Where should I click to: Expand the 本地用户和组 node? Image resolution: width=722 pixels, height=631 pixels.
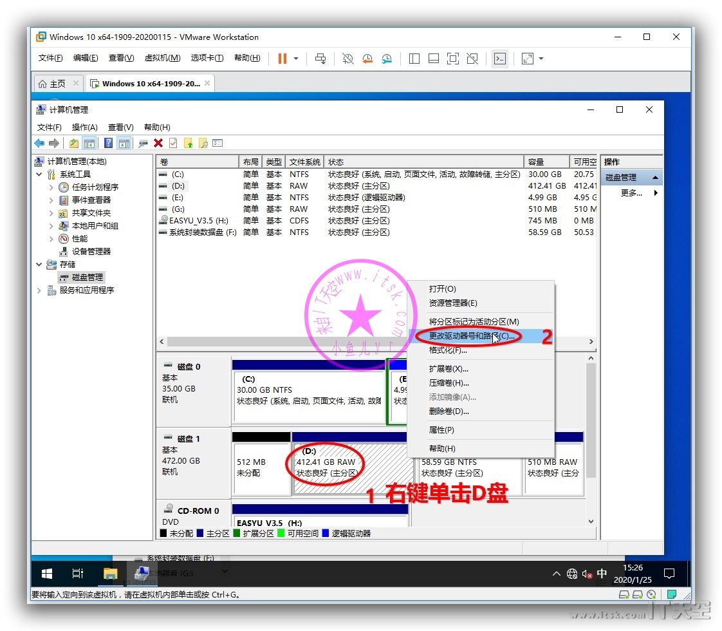pyautogui.click(x=51, y=226)
